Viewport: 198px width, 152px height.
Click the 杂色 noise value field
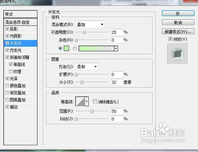pos(117,40)
